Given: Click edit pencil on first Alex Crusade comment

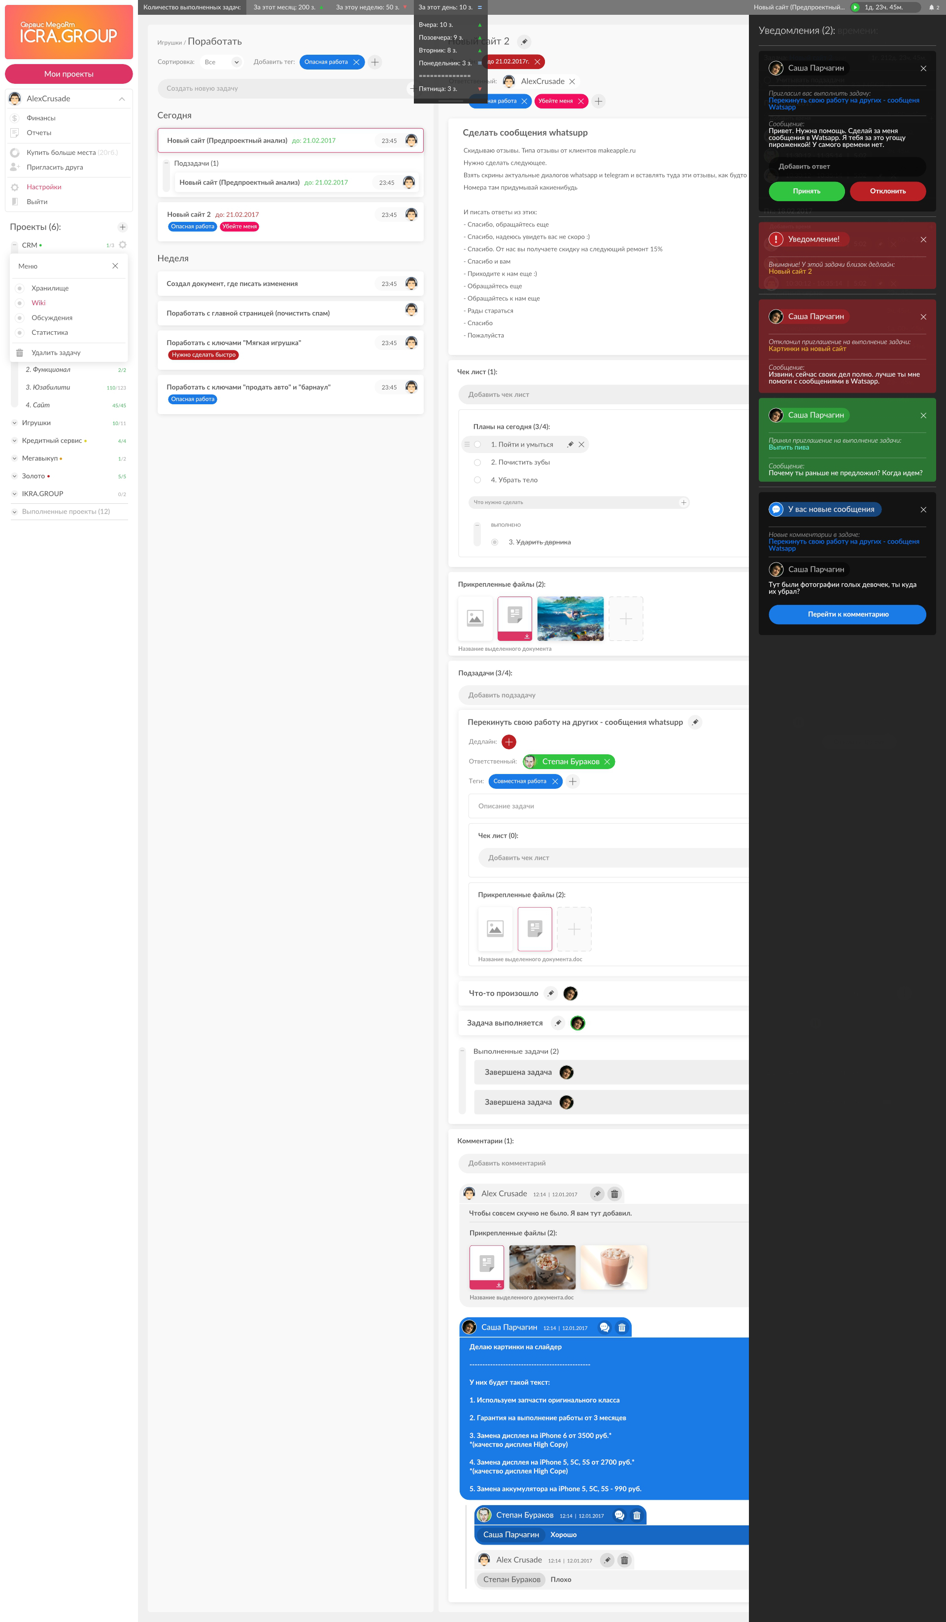Looking at the screenshot, I should tap(598, 1194).
